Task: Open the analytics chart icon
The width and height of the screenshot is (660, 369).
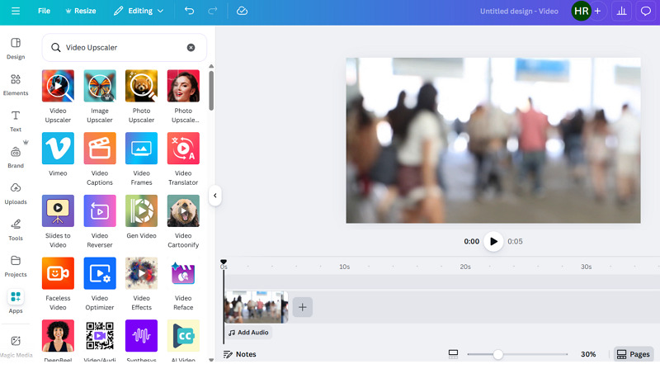Action: pos(621,12)
